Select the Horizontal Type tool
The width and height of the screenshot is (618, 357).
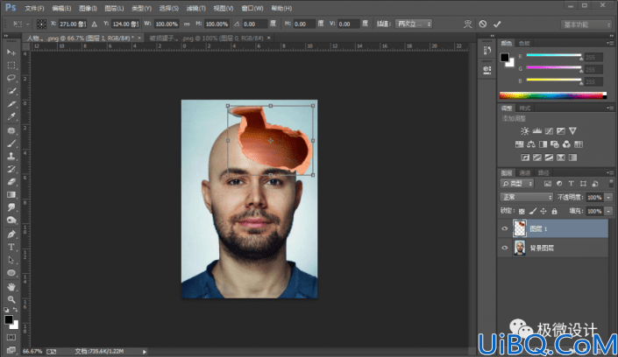pos(11,247)
